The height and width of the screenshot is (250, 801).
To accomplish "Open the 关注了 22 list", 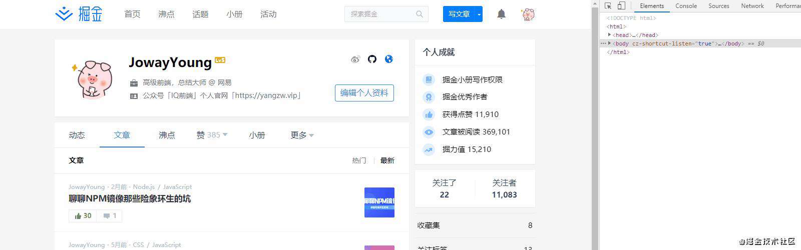I will click(445, 188).
